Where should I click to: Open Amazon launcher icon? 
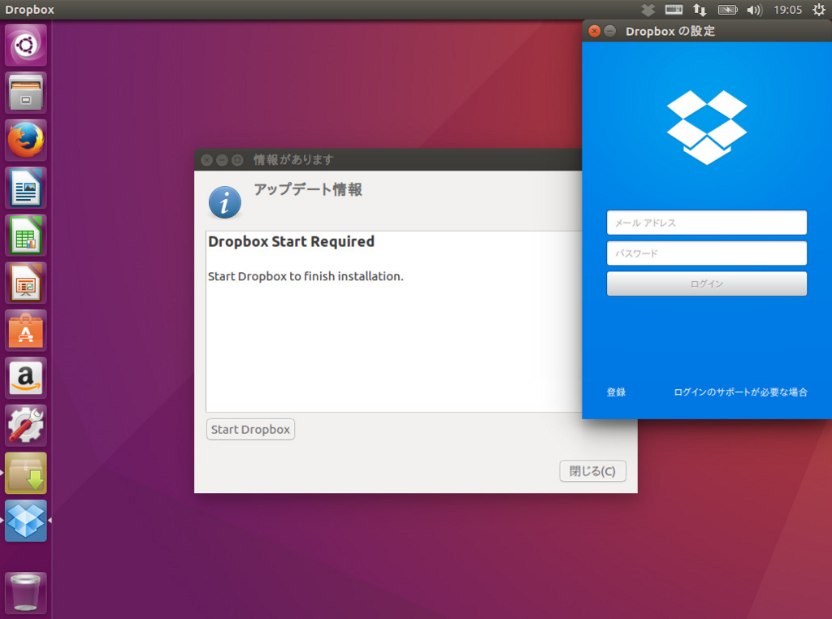pos(25,379)
